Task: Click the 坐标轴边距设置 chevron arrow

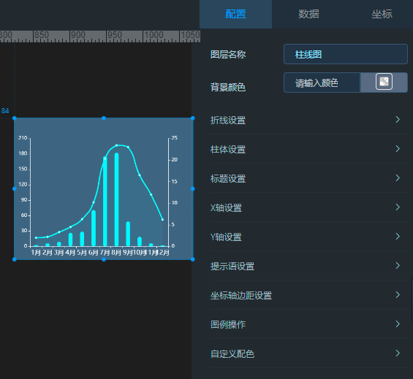Action: click(x=398, y=295)
